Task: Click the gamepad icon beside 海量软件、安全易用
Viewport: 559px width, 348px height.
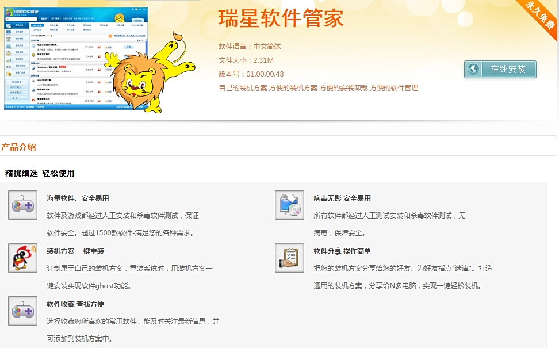Action: [x=23, y=205]
